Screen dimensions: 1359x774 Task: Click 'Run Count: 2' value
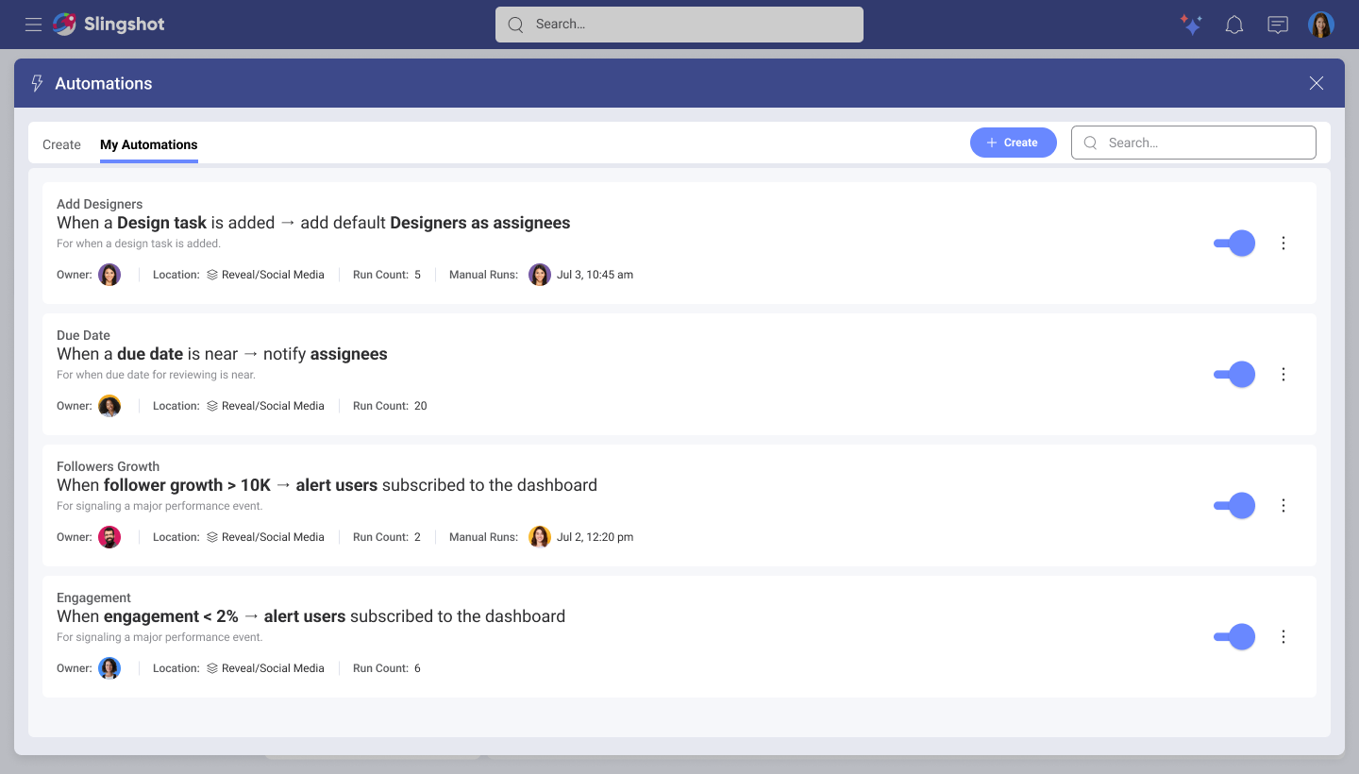[387, 537]
